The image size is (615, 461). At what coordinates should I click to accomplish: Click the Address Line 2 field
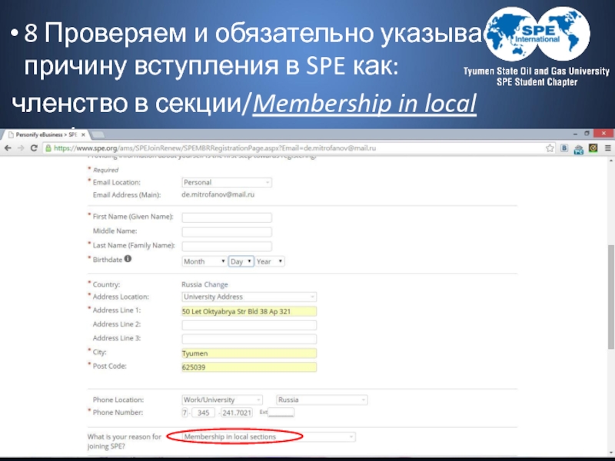click(x=249, y=325)
